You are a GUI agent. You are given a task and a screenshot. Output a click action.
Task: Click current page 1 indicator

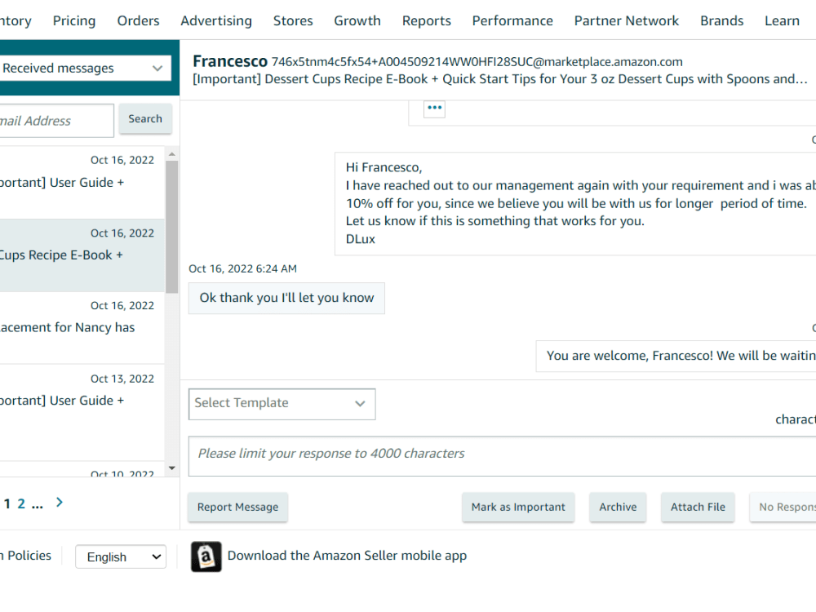pos(7,503)
